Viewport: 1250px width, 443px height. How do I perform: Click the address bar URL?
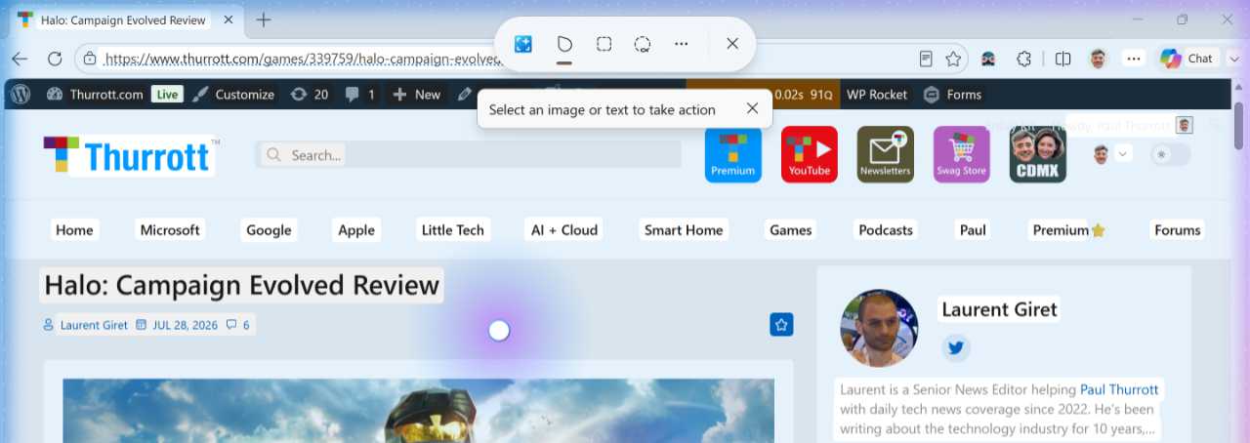tap(303, 59)
